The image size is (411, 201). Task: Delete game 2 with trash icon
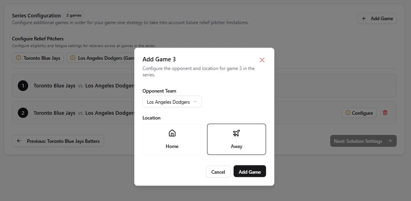point(385,113)
